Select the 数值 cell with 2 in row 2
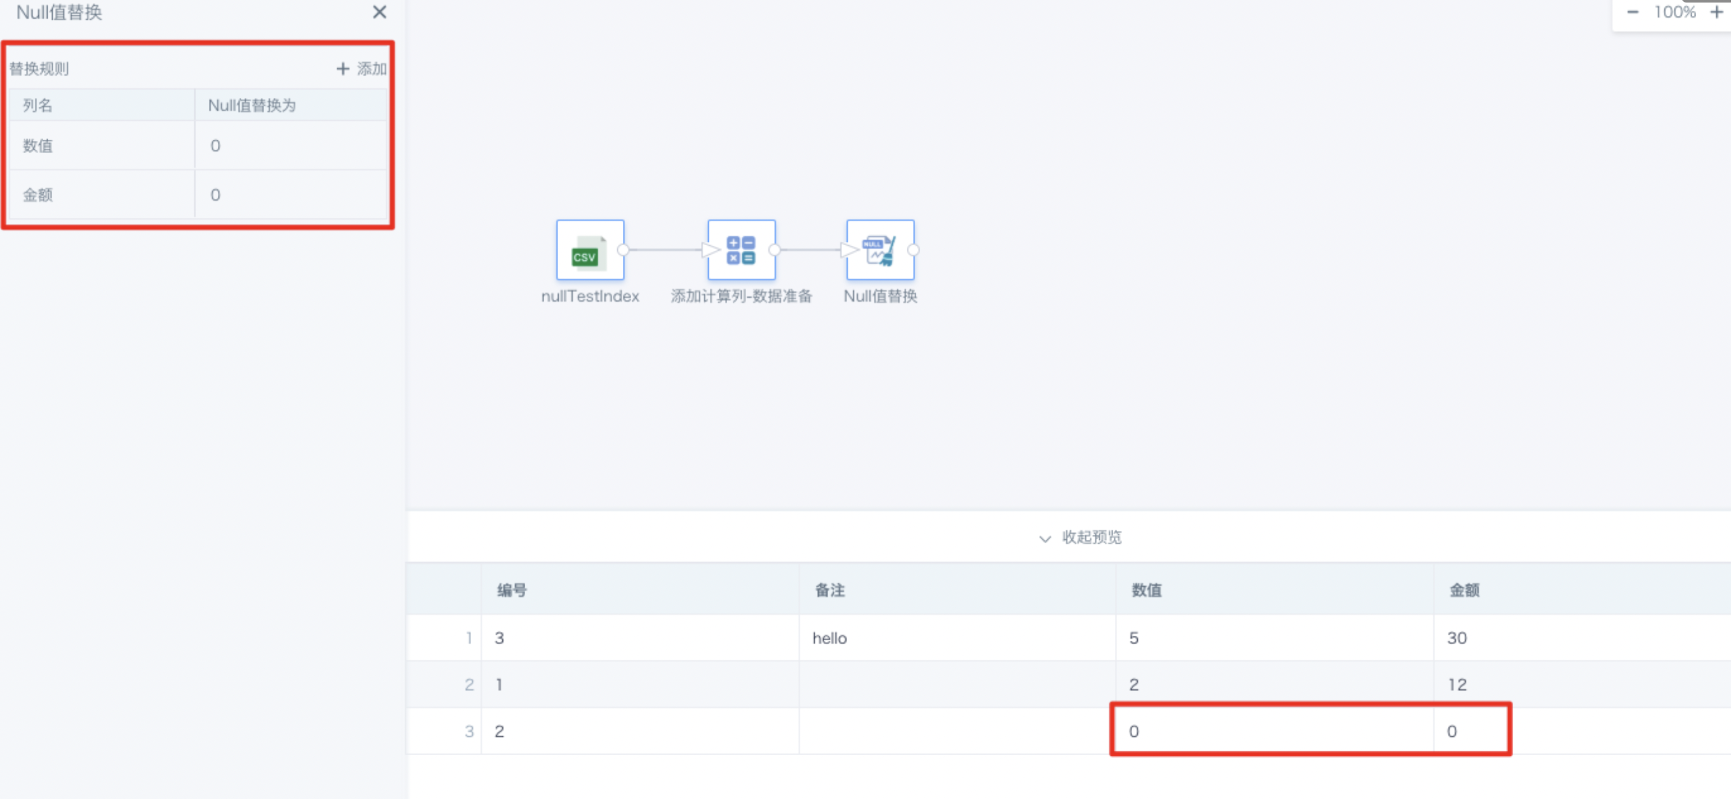The width and height of the screenshot is (1731, 799). point(1274,684)
